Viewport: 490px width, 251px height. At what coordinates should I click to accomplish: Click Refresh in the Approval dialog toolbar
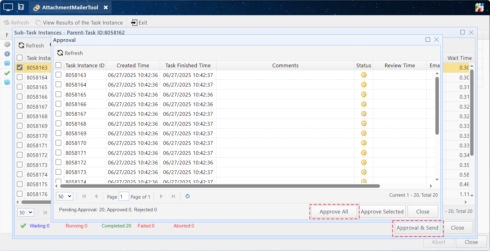[x=70, y=53]
